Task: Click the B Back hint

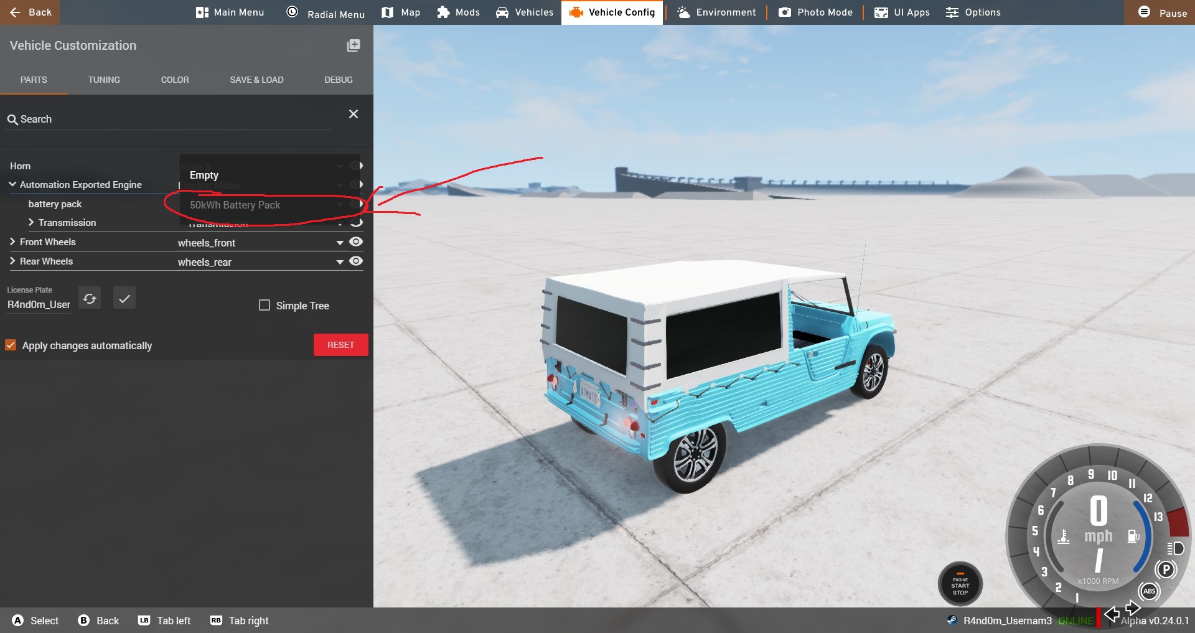Action: pos(98,621)
